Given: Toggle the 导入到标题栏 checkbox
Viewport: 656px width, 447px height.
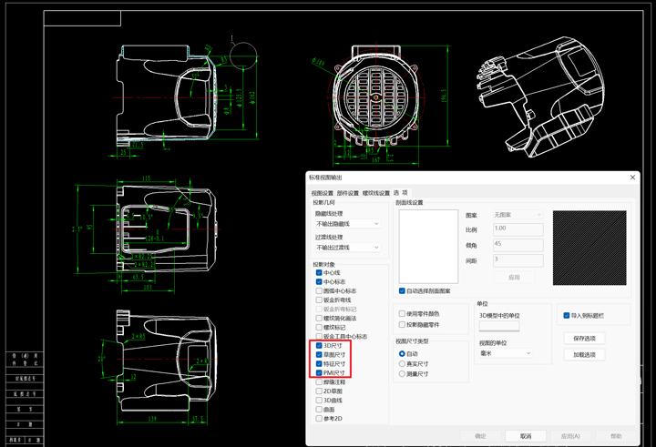Looking at the screenshot, I should coord(567,316).
